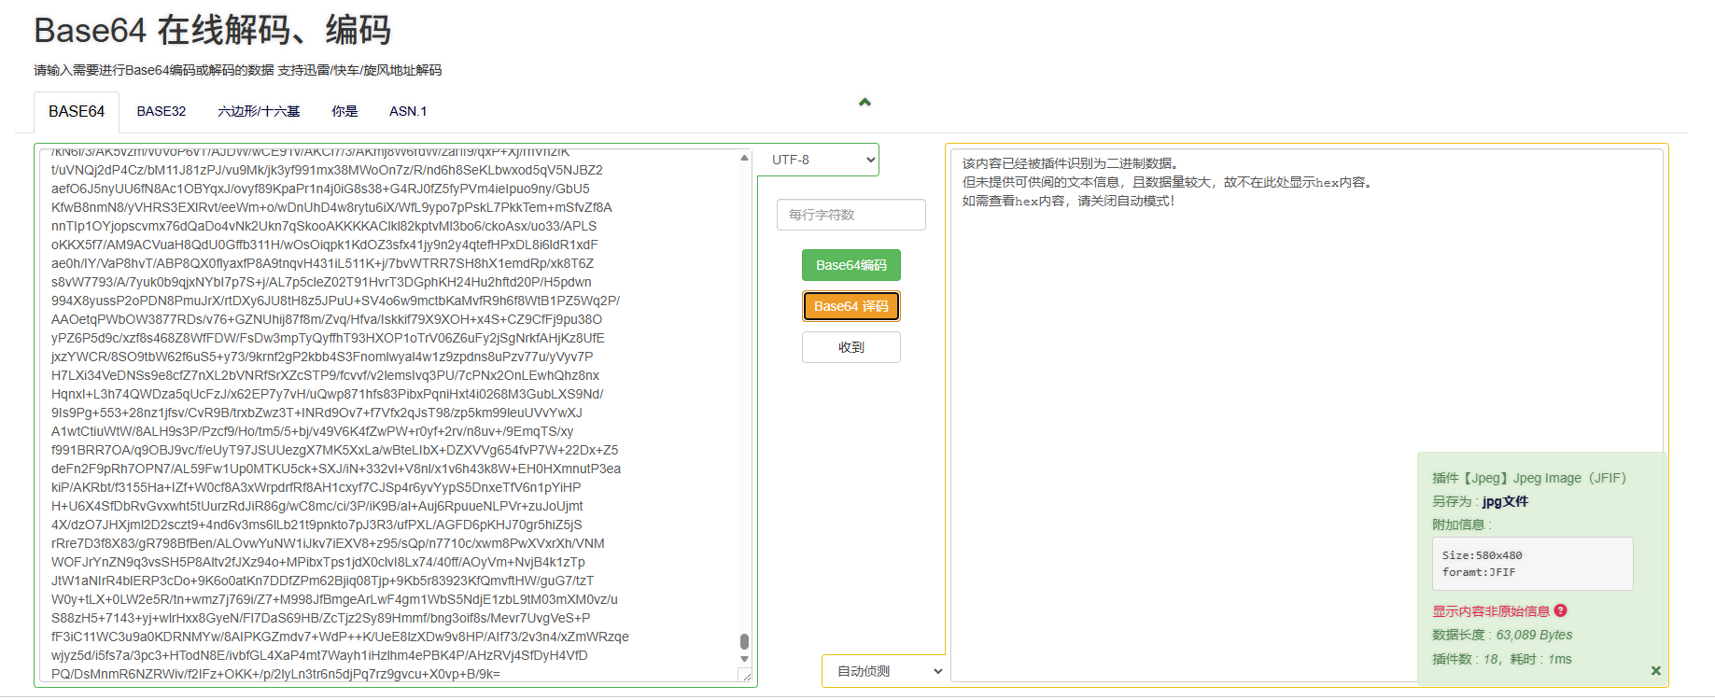Select the BASE64 tab
This screenshot has width=1715, height=700.
coord(77,111)
